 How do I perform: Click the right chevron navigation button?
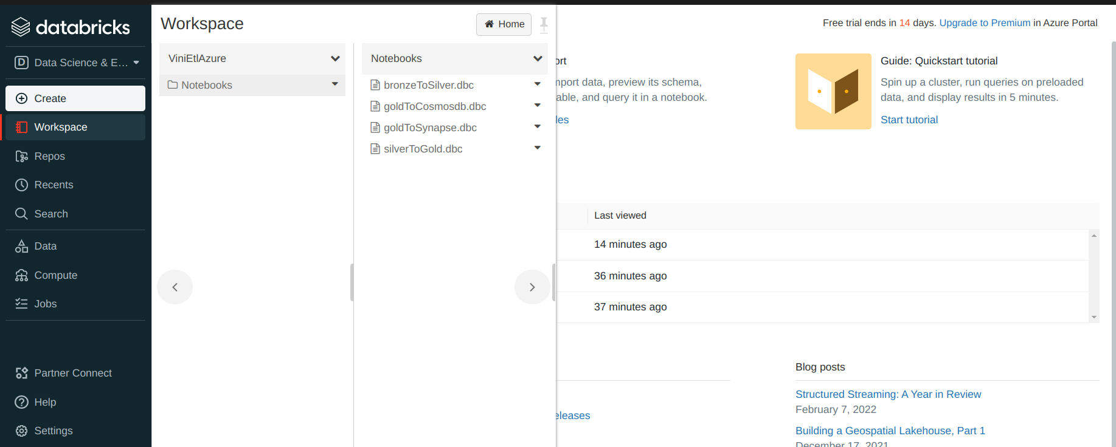[x=532, y=287]
